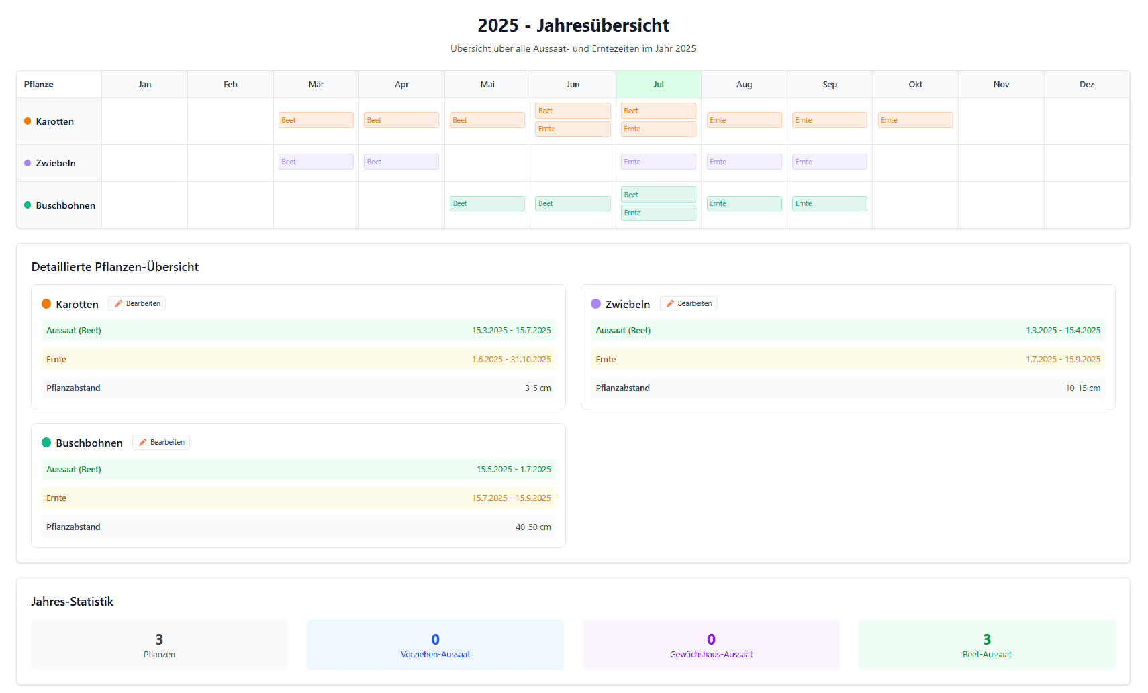Click the purple dot in Zwiebeln table row
1148x693 pixels.
(28, 163)
